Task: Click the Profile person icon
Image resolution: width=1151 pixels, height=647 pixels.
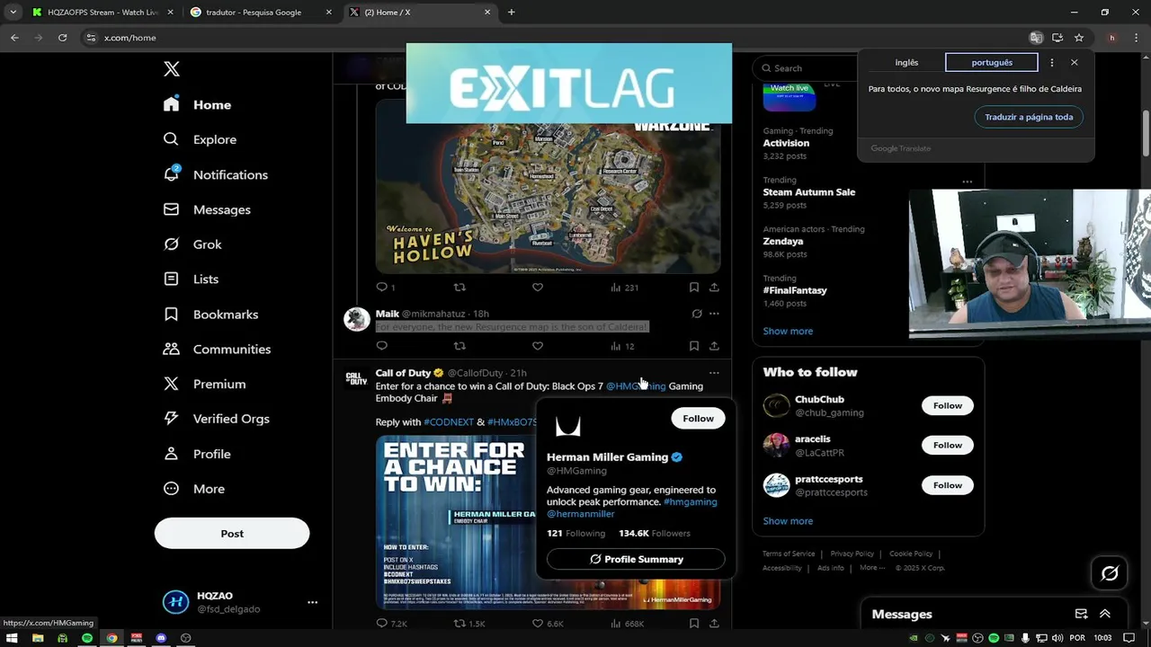Action: click(x=171, y=454)
